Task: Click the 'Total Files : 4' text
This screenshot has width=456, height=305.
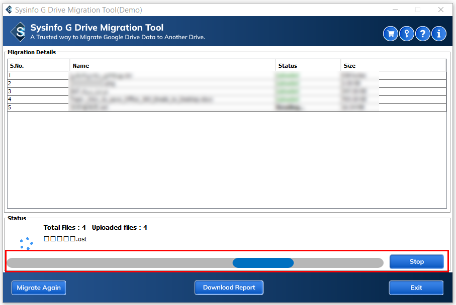Action: click(64, 228)
